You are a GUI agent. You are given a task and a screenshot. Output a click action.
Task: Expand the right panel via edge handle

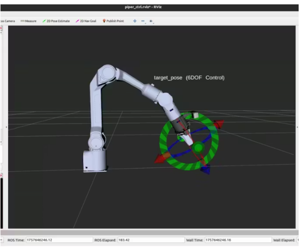click(x=297, y=127)
